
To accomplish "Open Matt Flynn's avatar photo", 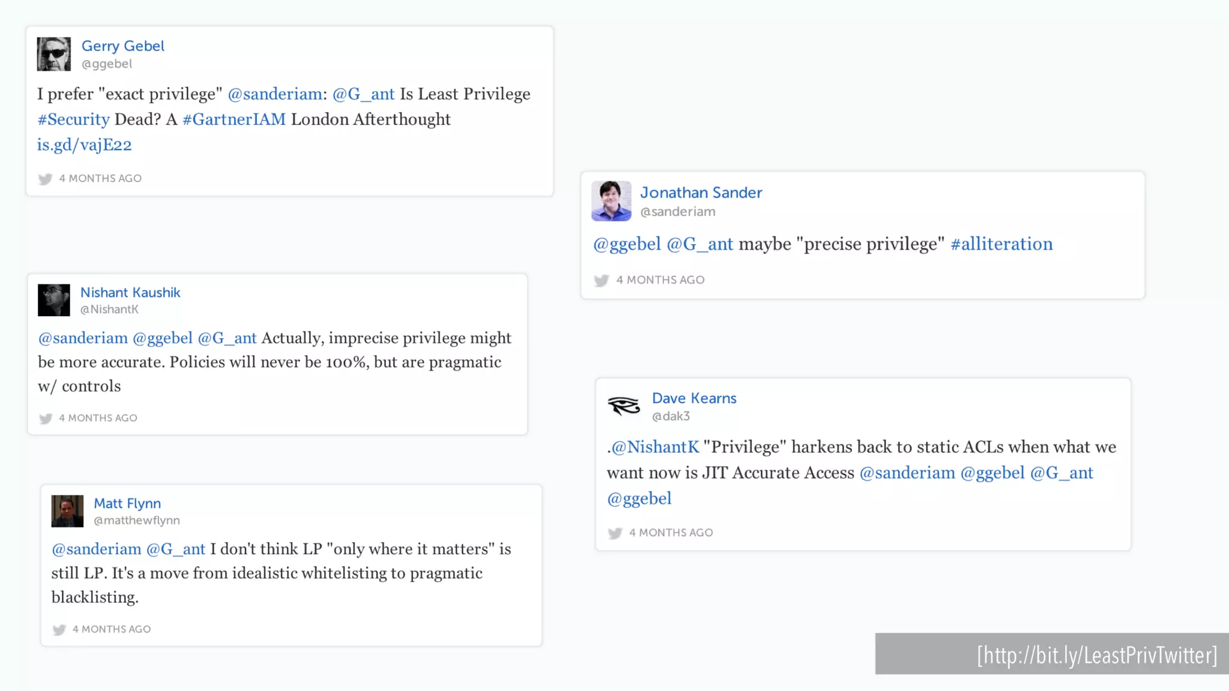I will (x=67, y=511).
